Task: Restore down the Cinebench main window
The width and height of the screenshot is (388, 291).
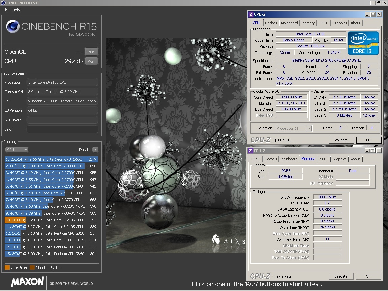Action: [378, 3]
